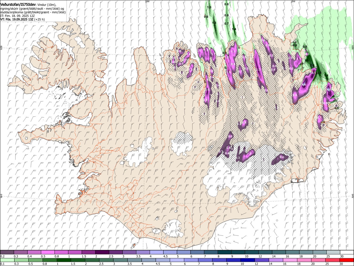Click the Veðurstofan/IS750dev title text

pos(18,5)
